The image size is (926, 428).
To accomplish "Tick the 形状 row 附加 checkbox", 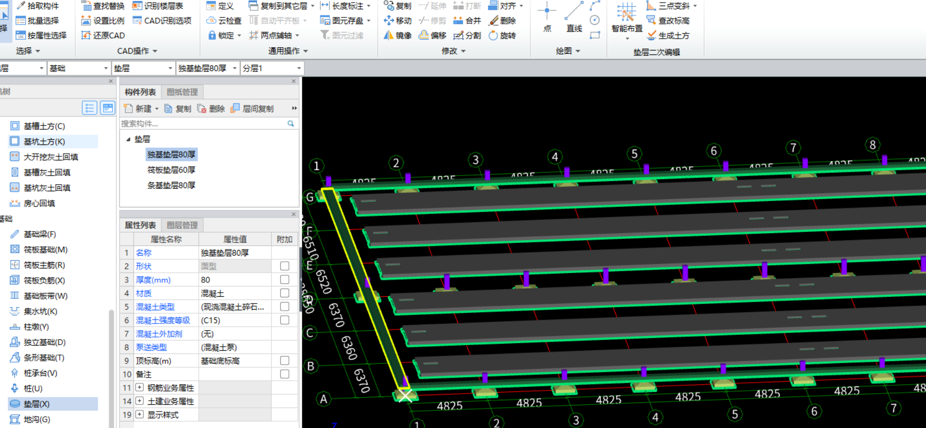I will pos(284,266).
